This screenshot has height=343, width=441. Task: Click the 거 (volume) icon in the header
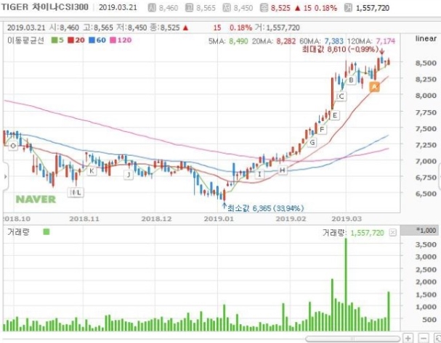click(x=348, y=8)
